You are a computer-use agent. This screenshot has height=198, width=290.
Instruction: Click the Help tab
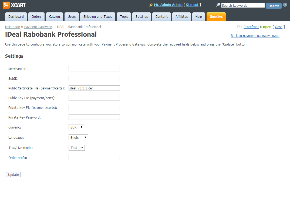[199, 17]
